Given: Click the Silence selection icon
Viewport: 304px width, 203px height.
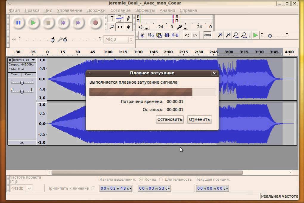Looking at the screenshot, I should (x=175, y=35).
